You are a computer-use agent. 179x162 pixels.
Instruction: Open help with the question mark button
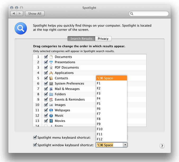[162, 146]
